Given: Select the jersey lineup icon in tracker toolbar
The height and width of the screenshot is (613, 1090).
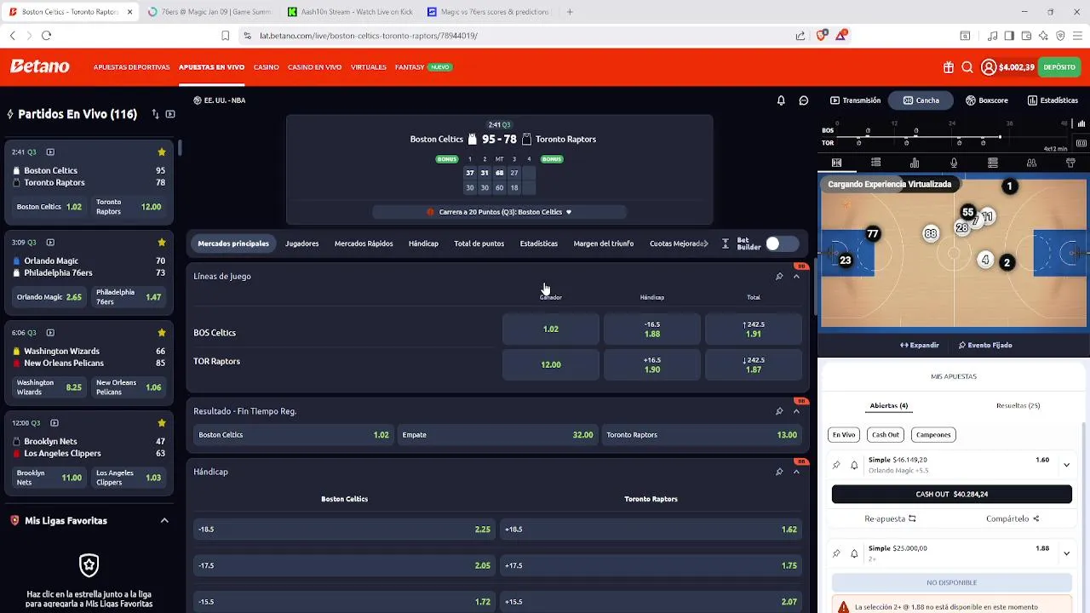Looking at the screenshot, I should point(1070,163).
